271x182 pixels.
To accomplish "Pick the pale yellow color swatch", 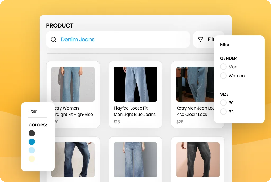I will pos(32,159).
